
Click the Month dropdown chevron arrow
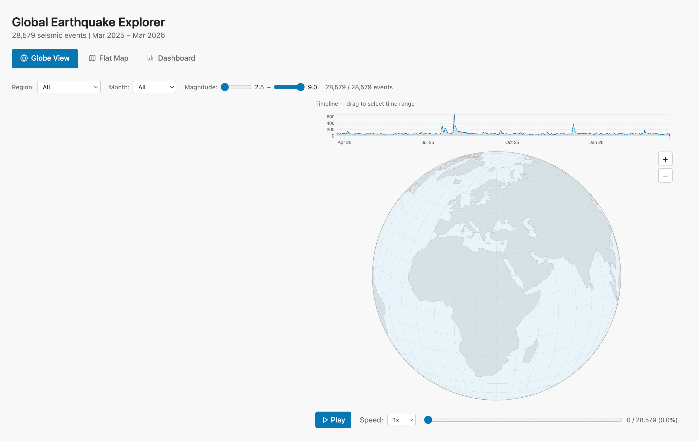[x=171, y=87]
